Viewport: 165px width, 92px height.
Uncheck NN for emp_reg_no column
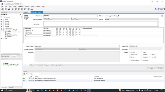[60, 30]
